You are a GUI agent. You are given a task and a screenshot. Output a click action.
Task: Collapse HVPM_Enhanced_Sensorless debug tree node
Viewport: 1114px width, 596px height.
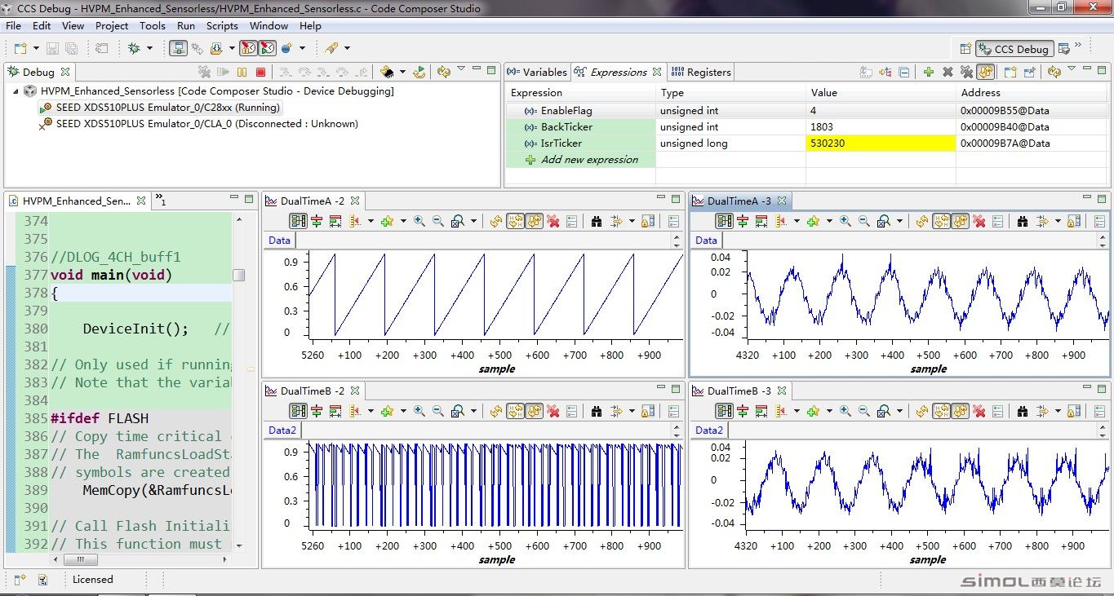coord(16,91)
